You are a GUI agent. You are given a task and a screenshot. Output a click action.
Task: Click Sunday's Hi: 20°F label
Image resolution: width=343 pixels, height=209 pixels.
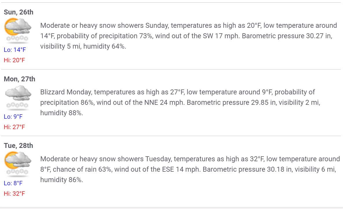(14, 60)
